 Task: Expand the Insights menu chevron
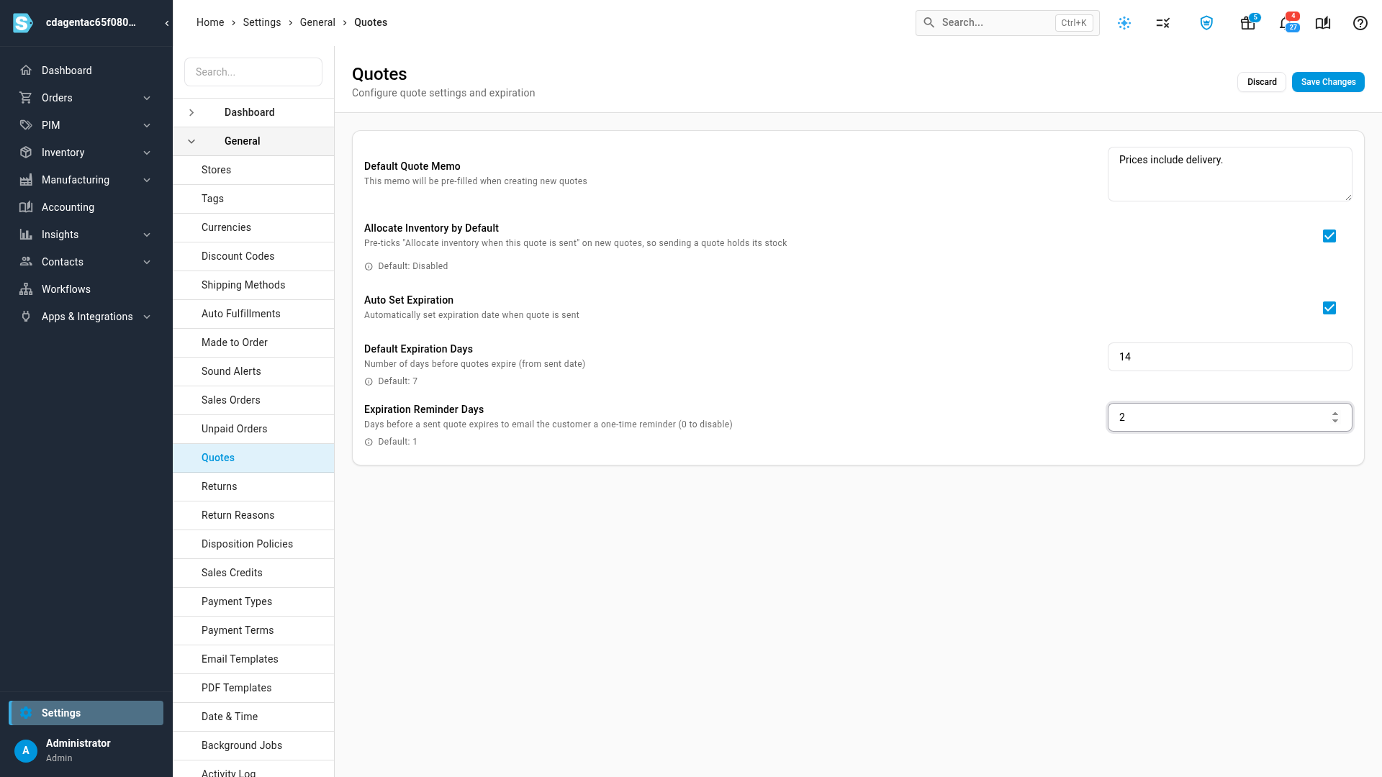tap(147, 235)
